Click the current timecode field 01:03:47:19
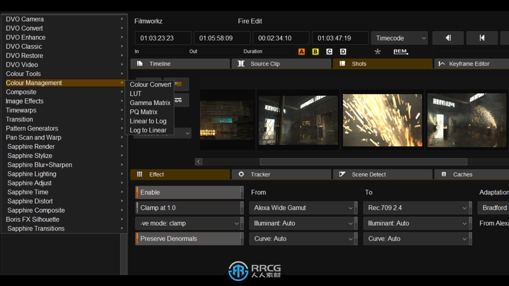The image size is (509, 286). pyautogui.click(x=340, y=38)
